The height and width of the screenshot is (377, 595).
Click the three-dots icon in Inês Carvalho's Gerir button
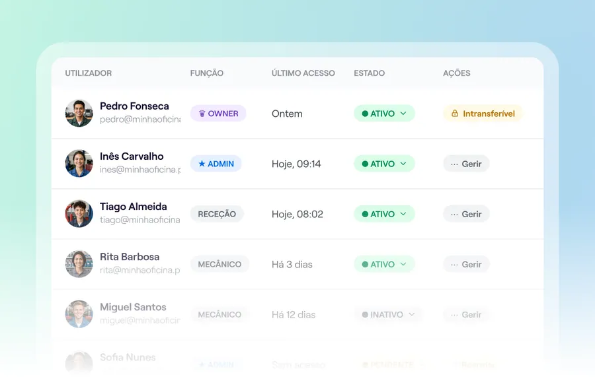click(x=454, y=164)
